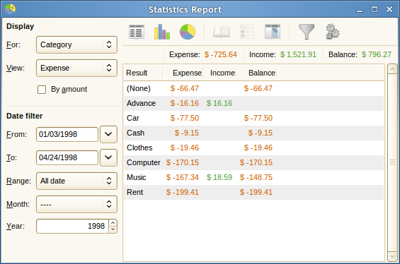Click the open book detail icon

[x=222, y=32]
